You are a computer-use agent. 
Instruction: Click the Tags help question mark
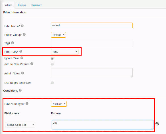13,43
